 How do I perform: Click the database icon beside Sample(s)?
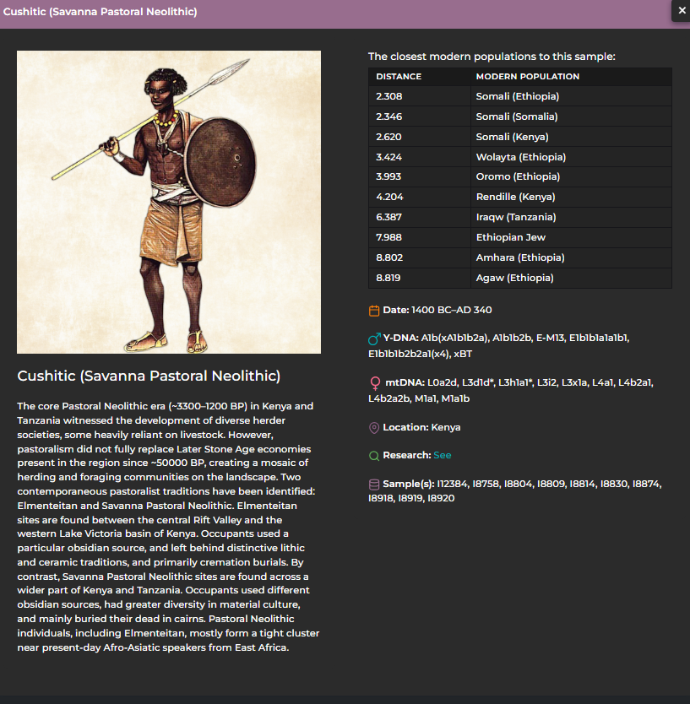[x=374, y=485]
